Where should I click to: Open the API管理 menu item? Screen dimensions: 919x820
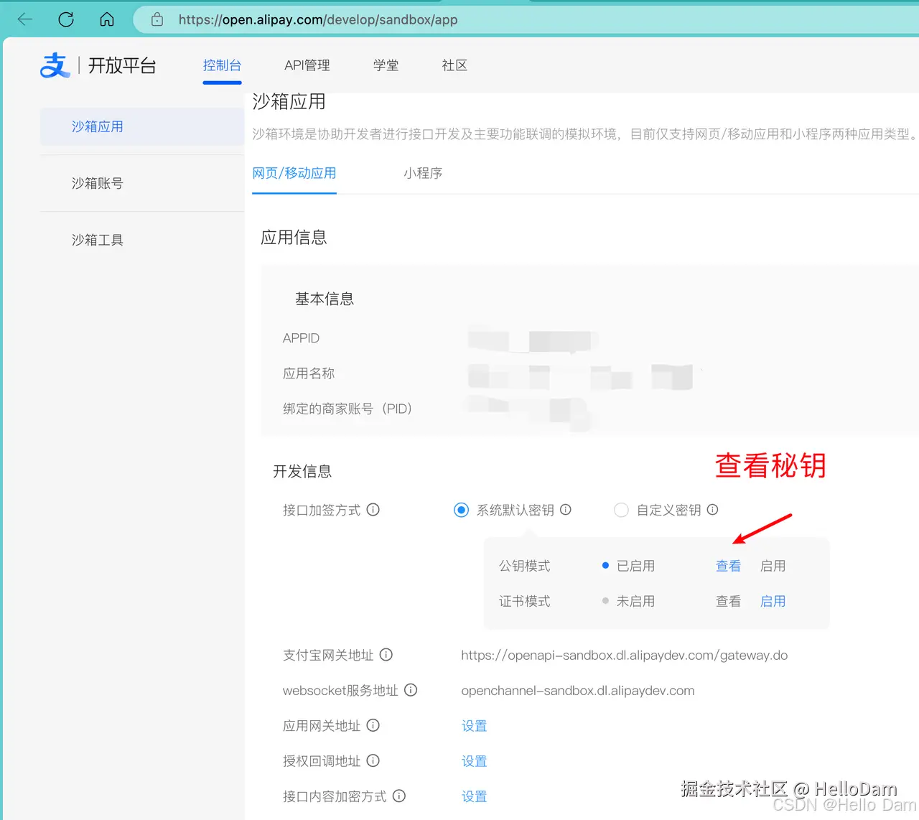307,65
